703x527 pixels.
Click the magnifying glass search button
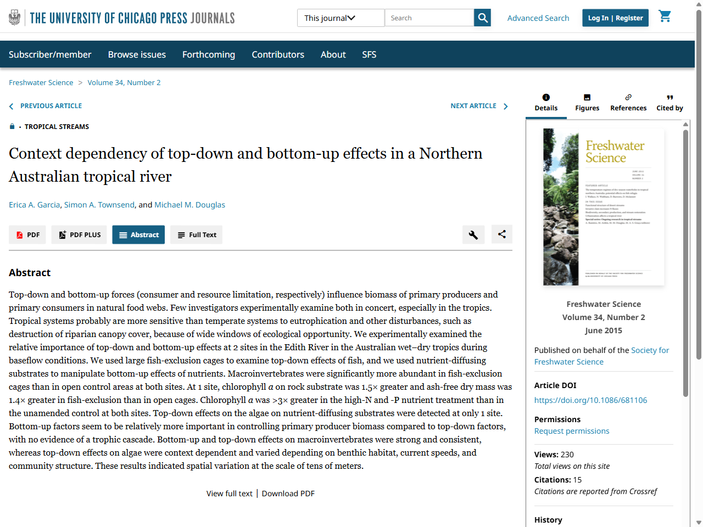(x=482, y=18)
